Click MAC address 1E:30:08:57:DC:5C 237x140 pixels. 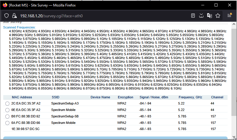pyautogui.click(x=25, y=129)
